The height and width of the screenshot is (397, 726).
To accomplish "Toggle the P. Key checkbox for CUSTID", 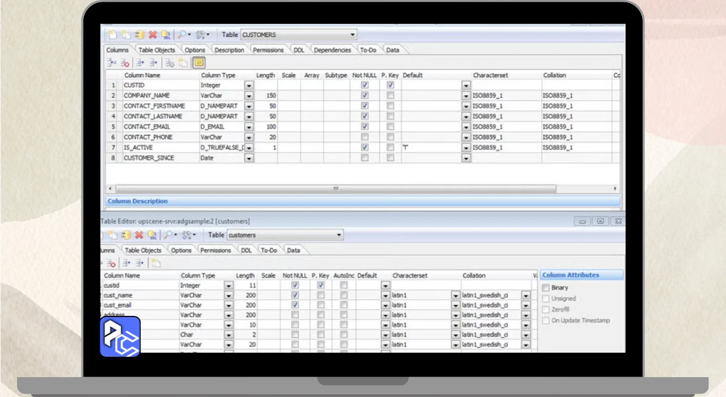I will click(390, 85).
